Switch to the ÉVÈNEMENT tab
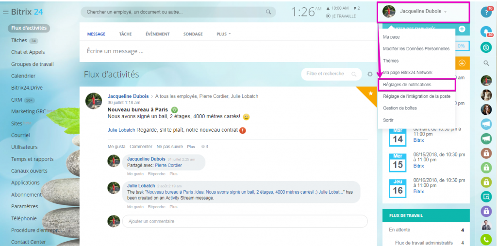Viewport: 497px width, 246px height. tap(158, 34)
